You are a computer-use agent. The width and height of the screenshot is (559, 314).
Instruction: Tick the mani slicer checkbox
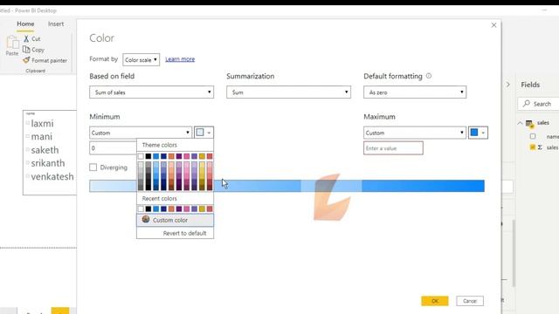point(27,136)
